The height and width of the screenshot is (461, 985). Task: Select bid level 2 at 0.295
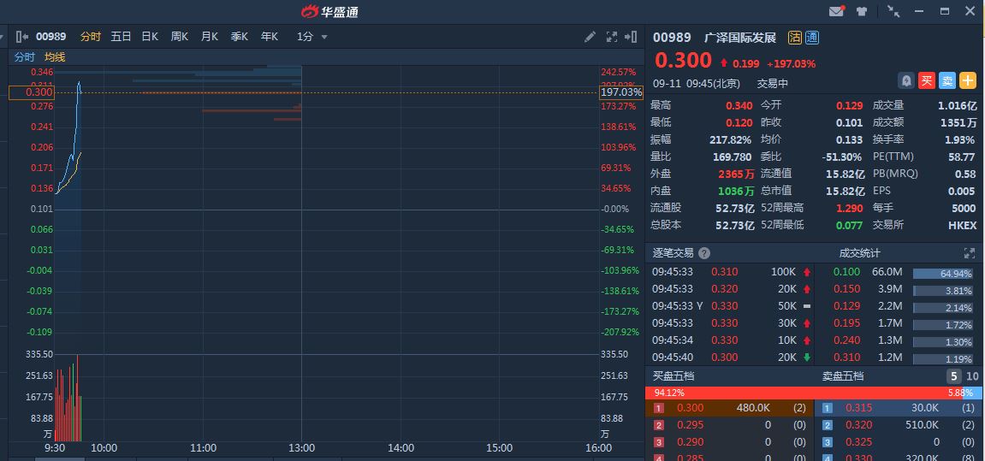point(729,425)
